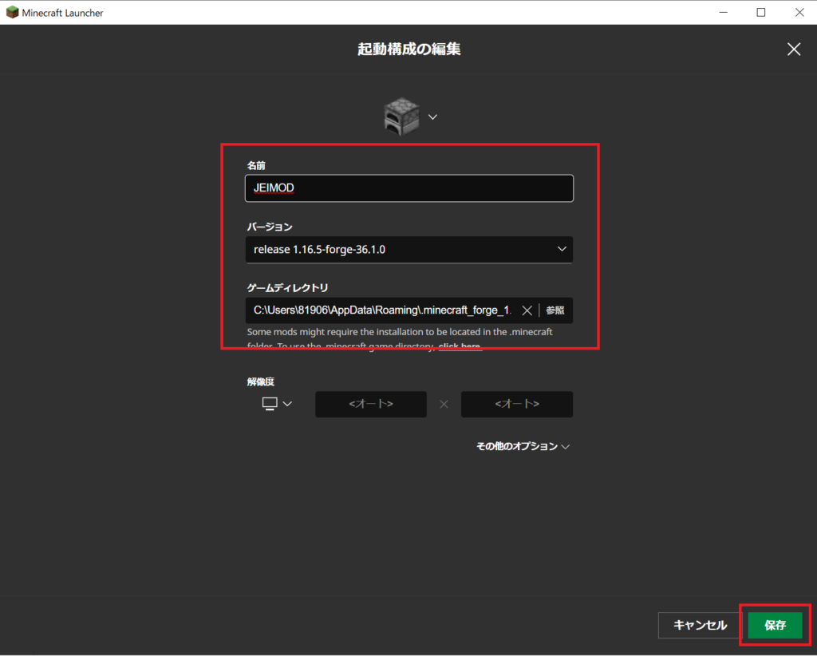Click the Minecraft grass block icon in title bar
Screen dimensions: 817x656
tap(12, 12)
